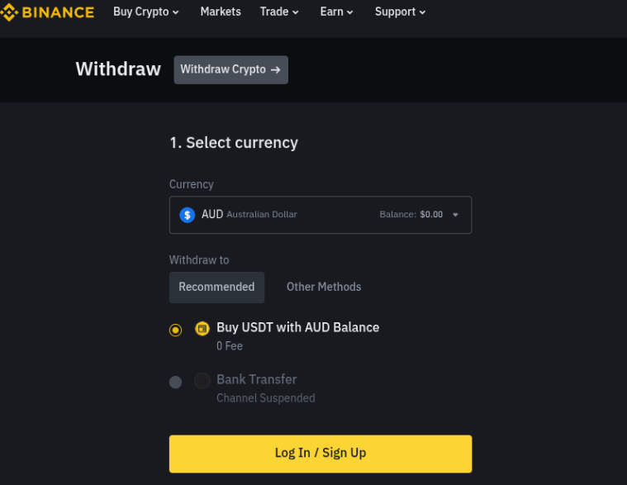627x485 pixels.
Task: Click the Bank Transfer label text
Action: click(x=256, y=379)
